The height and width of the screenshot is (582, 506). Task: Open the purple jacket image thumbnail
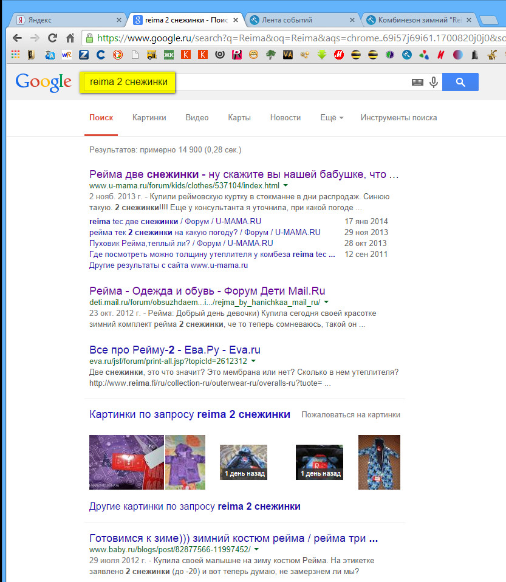point(185,462)
